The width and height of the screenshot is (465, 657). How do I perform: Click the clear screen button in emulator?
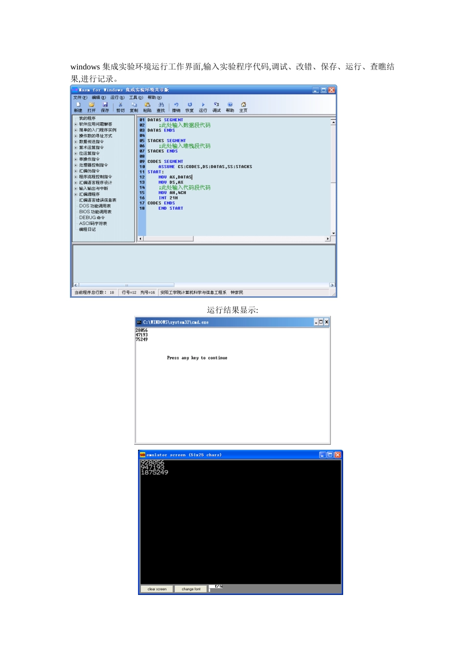[x=157, y=589]
